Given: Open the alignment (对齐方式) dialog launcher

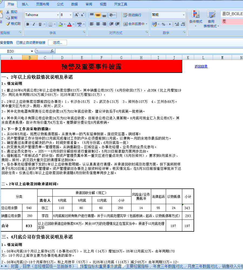Looking at the screenshot, I should tap(147, 32).
